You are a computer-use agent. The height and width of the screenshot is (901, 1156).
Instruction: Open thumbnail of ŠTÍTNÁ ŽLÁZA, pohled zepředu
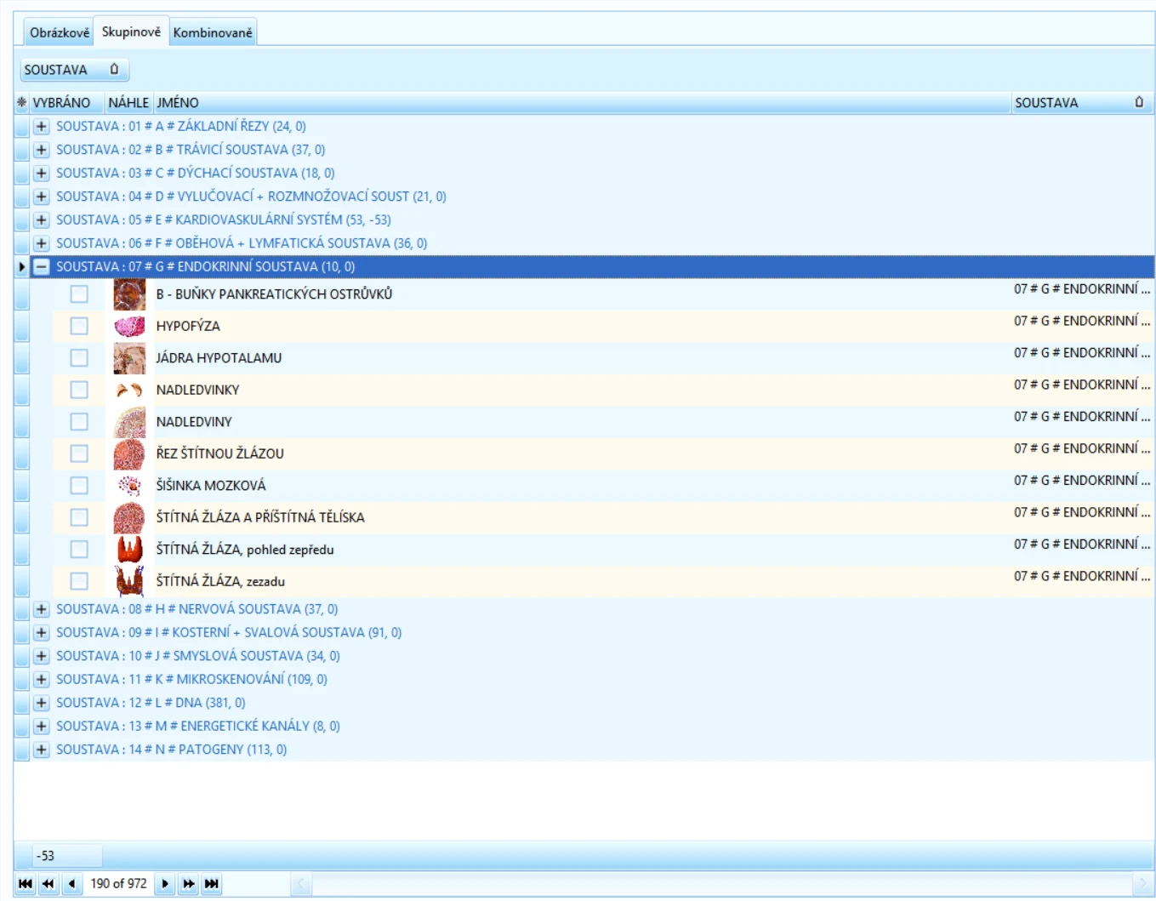click(x=129, y=549)
